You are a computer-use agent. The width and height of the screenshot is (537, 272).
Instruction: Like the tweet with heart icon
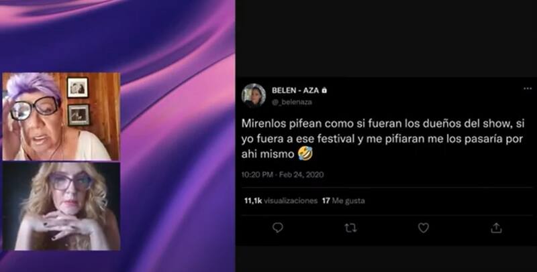point(424,228)
